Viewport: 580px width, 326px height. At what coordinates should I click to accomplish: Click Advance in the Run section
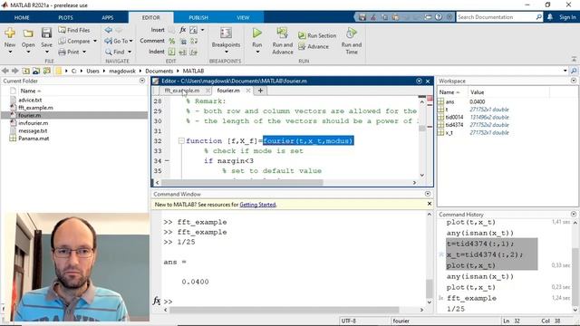314,46
